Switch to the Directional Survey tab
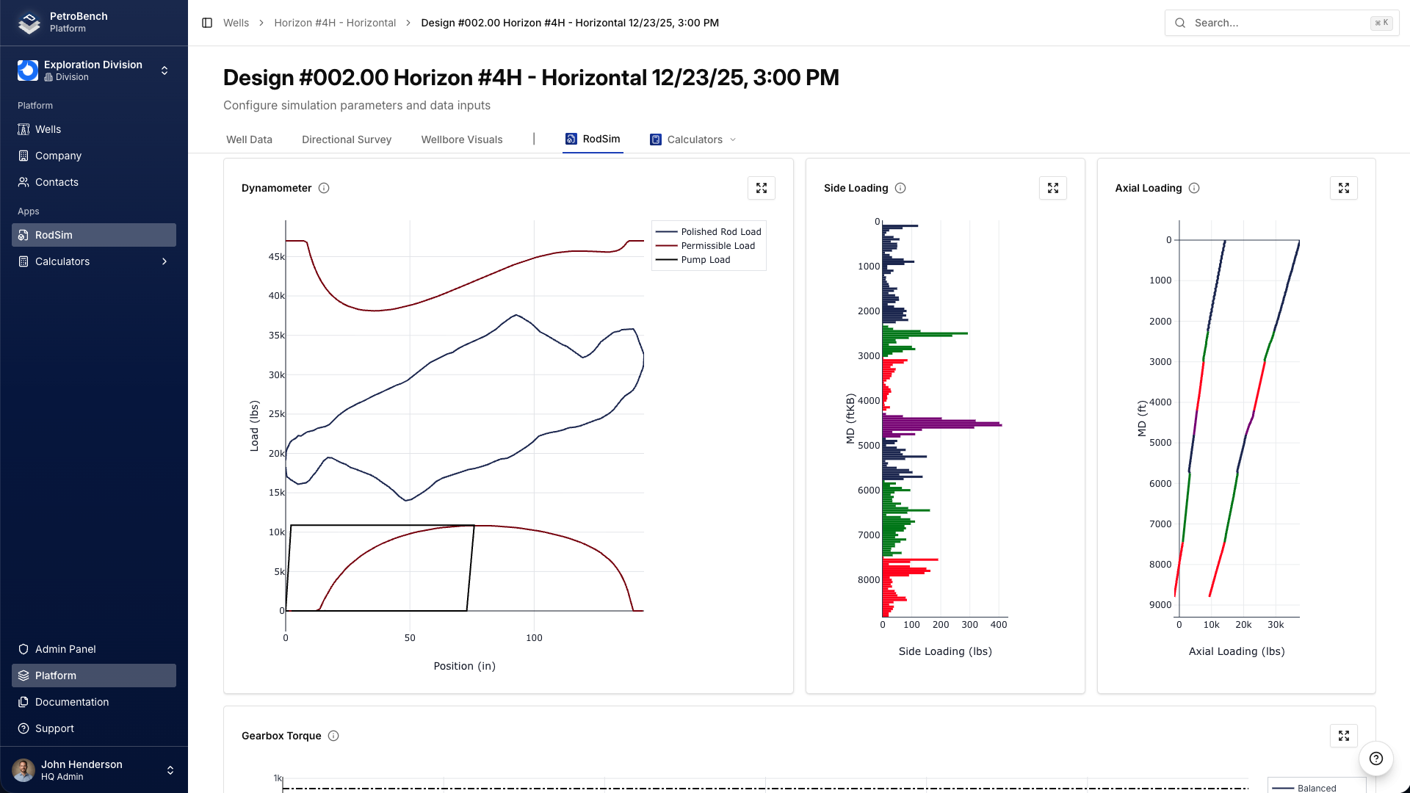This screenshot has width=1410, height=793. point(347,140)
